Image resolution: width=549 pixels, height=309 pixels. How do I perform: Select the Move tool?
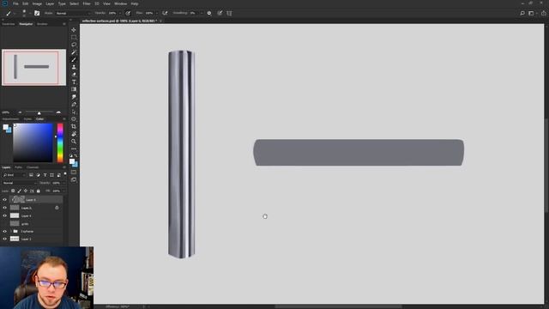coord(74,30)
